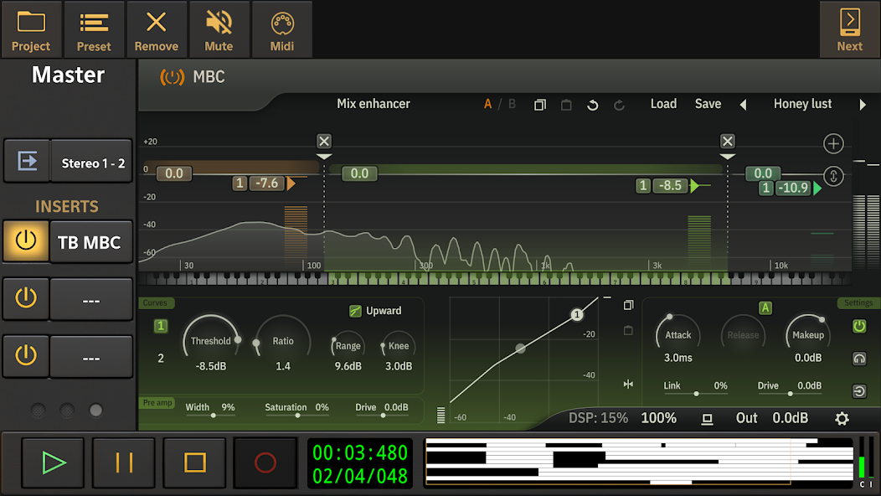The width and height of the screenshot is (881, 496).
Task: Toggle the TB MBC insert power button
Action: pos(27,241)
